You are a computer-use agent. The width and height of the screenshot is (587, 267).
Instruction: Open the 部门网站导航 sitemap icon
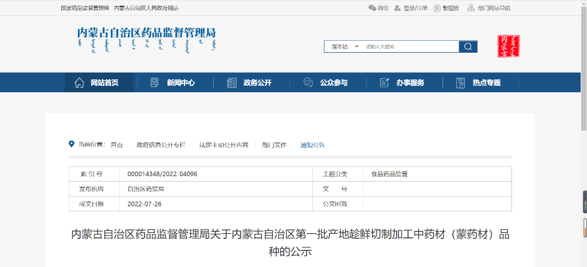point(471,8)
